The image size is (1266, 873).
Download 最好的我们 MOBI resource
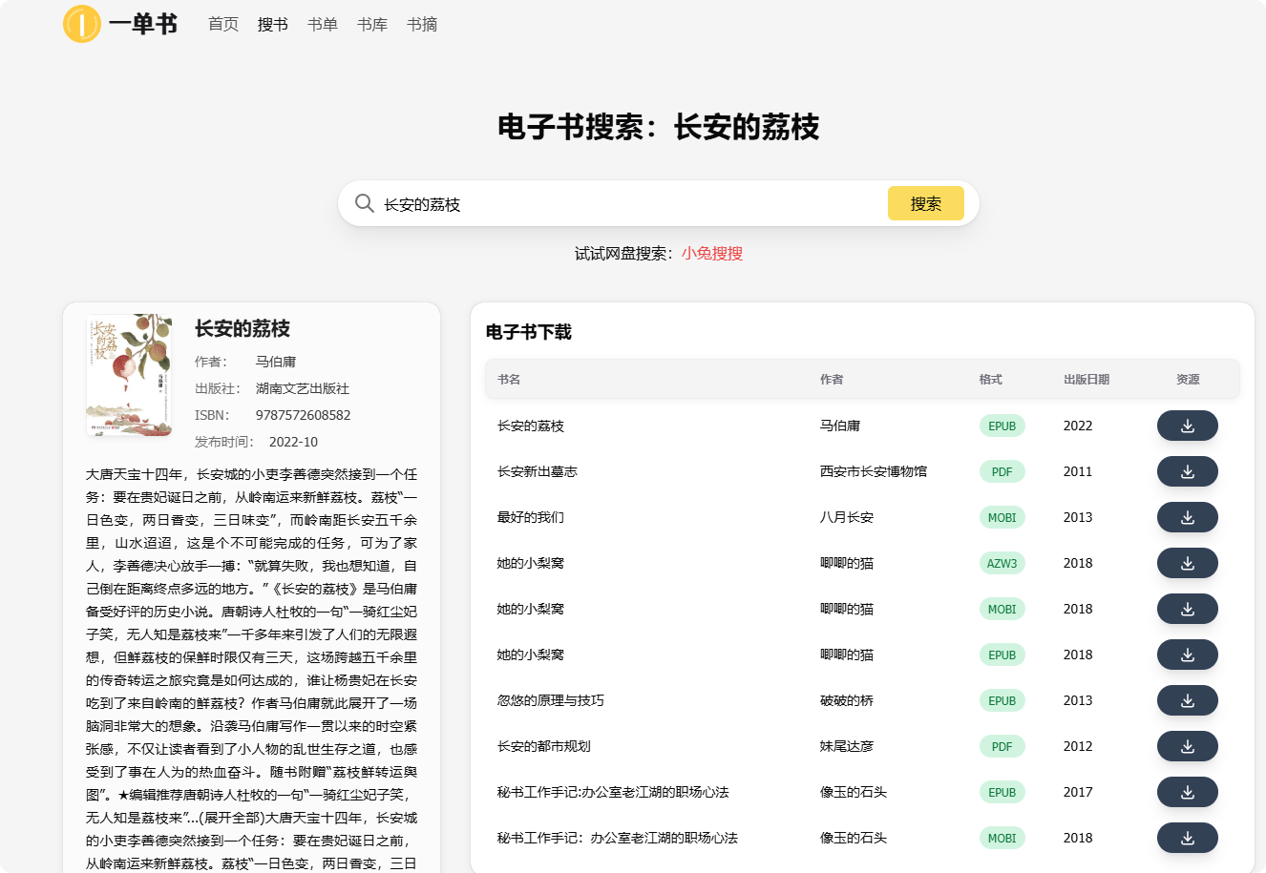1187,517
